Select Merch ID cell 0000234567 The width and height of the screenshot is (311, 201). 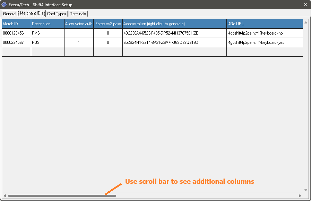tap(16, 42)
